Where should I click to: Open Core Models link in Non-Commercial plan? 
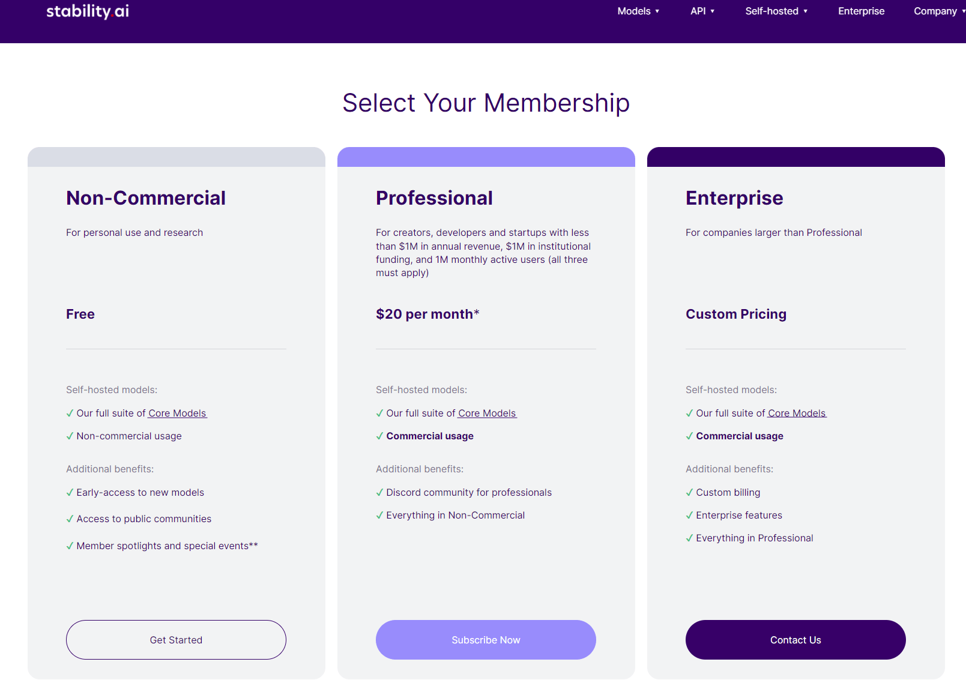177,414
